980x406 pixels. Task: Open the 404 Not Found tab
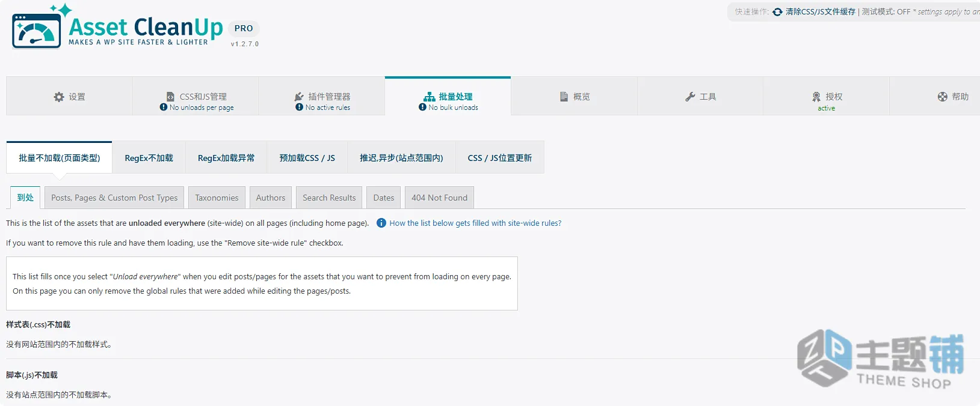coord(440,198)
